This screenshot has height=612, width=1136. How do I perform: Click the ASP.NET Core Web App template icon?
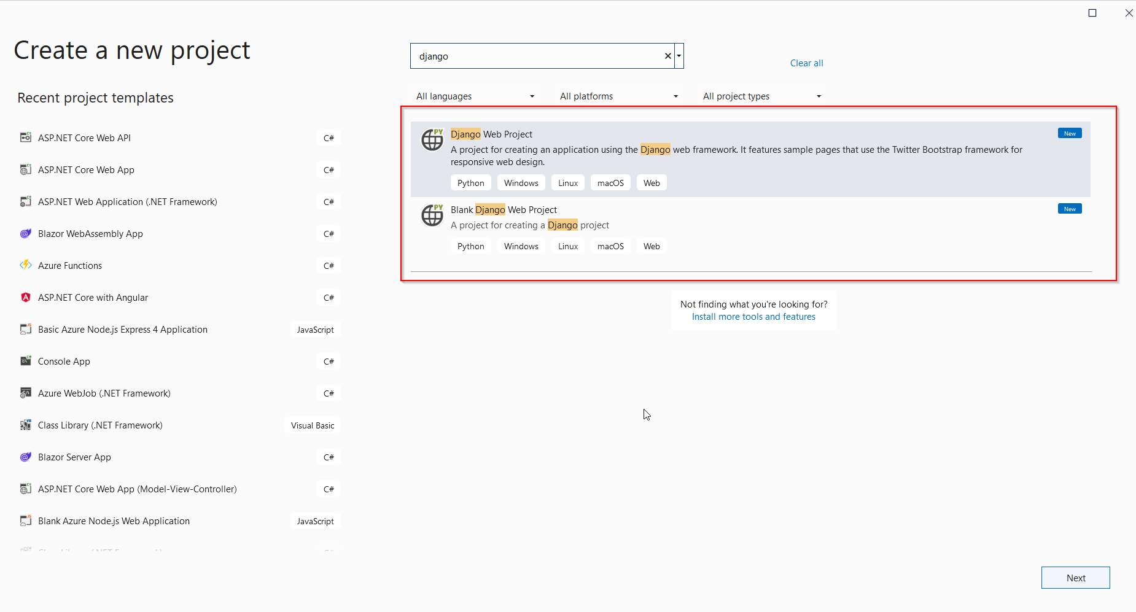[x=26, y=169]
